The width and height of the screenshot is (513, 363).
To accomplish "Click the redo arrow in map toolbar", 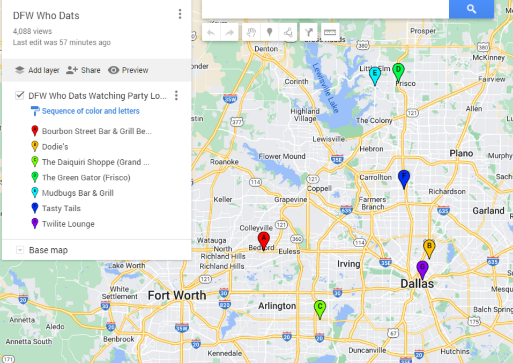I will [229, 32].
